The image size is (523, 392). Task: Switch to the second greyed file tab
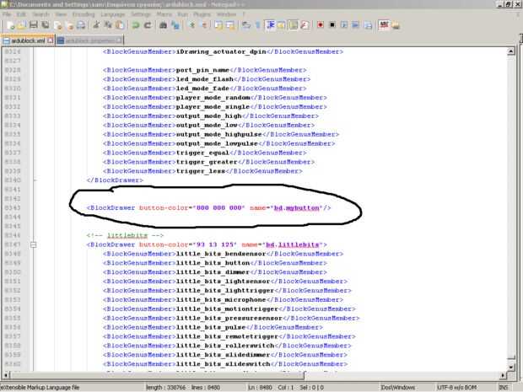point(89,40)
